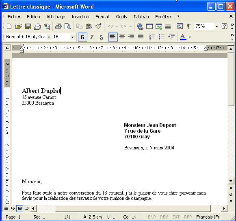Click the Insert Excel worksheet icon

[x=159, y=26]
